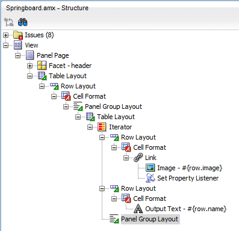Select Output Text - #{row.name} label
The image size is (239, 231).
[186, 209]
